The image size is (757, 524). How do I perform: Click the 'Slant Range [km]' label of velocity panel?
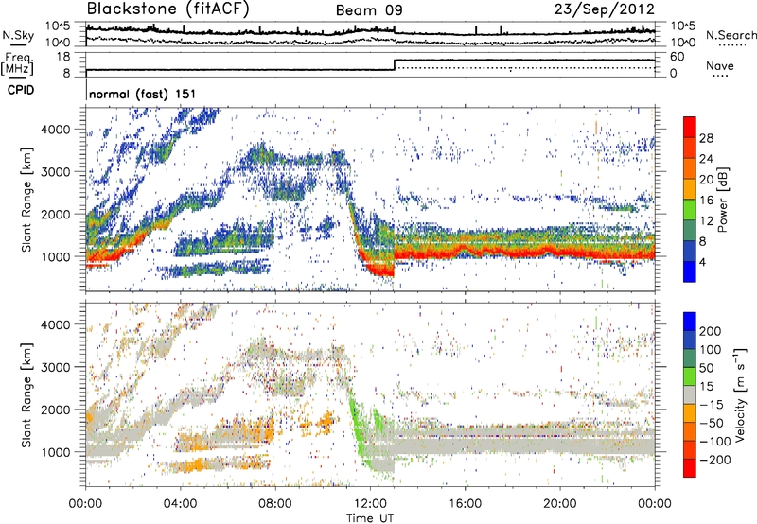(x=26, y=395)
